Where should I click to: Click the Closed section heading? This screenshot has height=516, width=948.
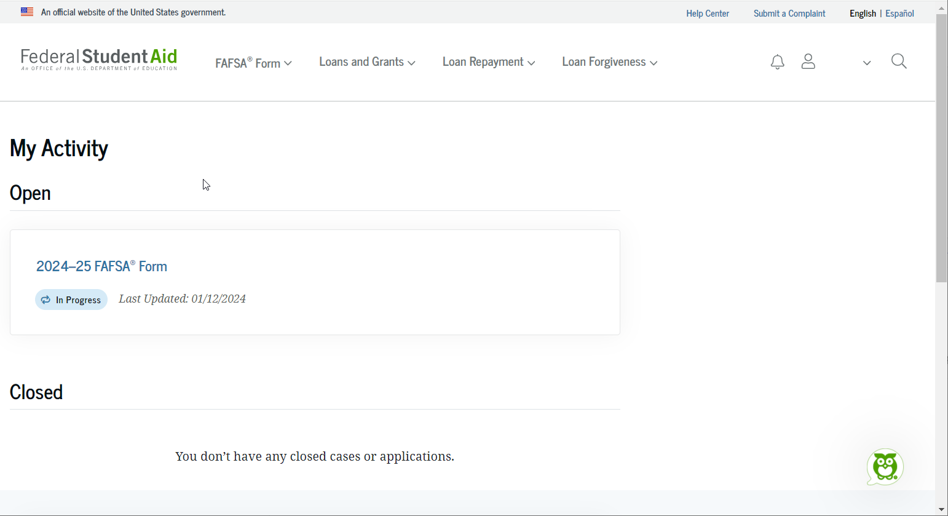pyautogui.click(x=36, y=392)
